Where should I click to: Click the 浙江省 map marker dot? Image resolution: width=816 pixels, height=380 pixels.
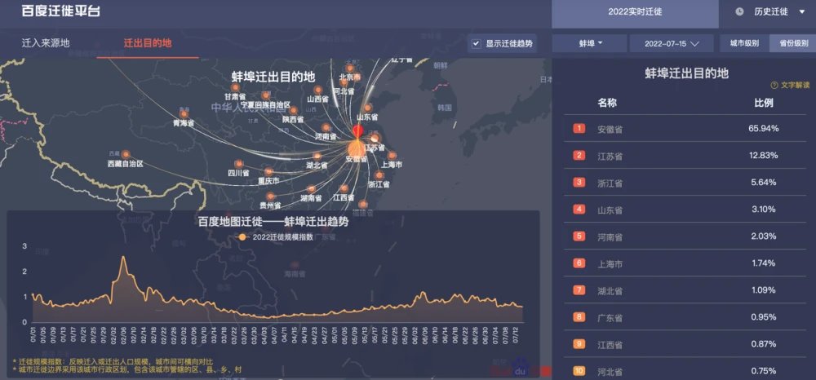379,175
